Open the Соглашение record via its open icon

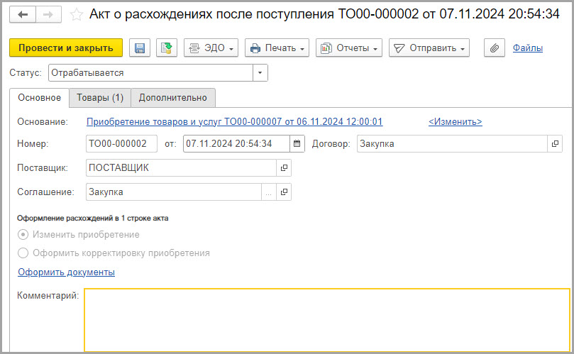tap(284, 192)
